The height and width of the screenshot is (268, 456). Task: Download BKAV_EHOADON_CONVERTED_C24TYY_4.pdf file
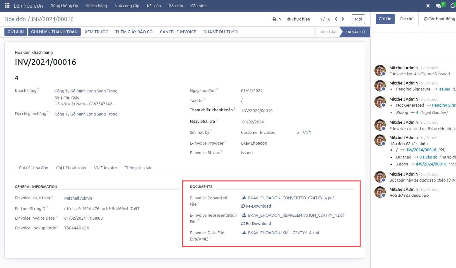(291, 198)
